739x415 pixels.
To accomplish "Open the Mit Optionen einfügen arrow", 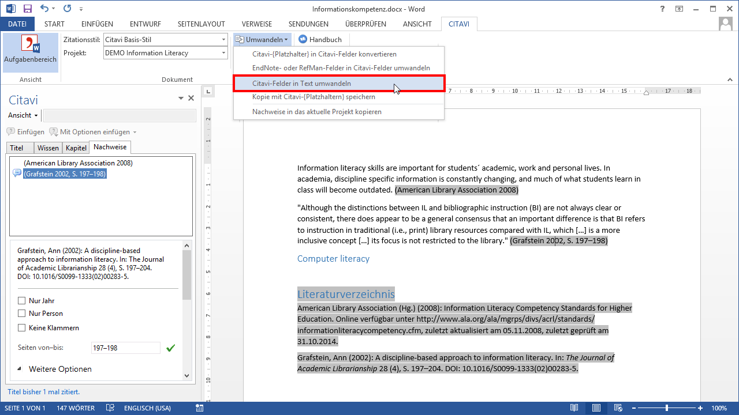I will [135, 132].
